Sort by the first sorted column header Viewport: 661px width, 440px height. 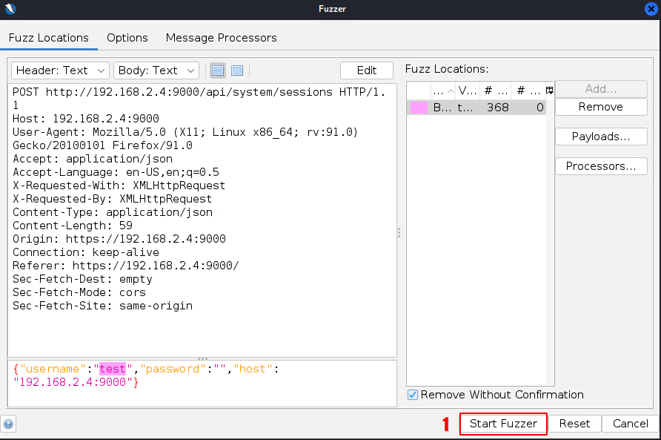442,91
